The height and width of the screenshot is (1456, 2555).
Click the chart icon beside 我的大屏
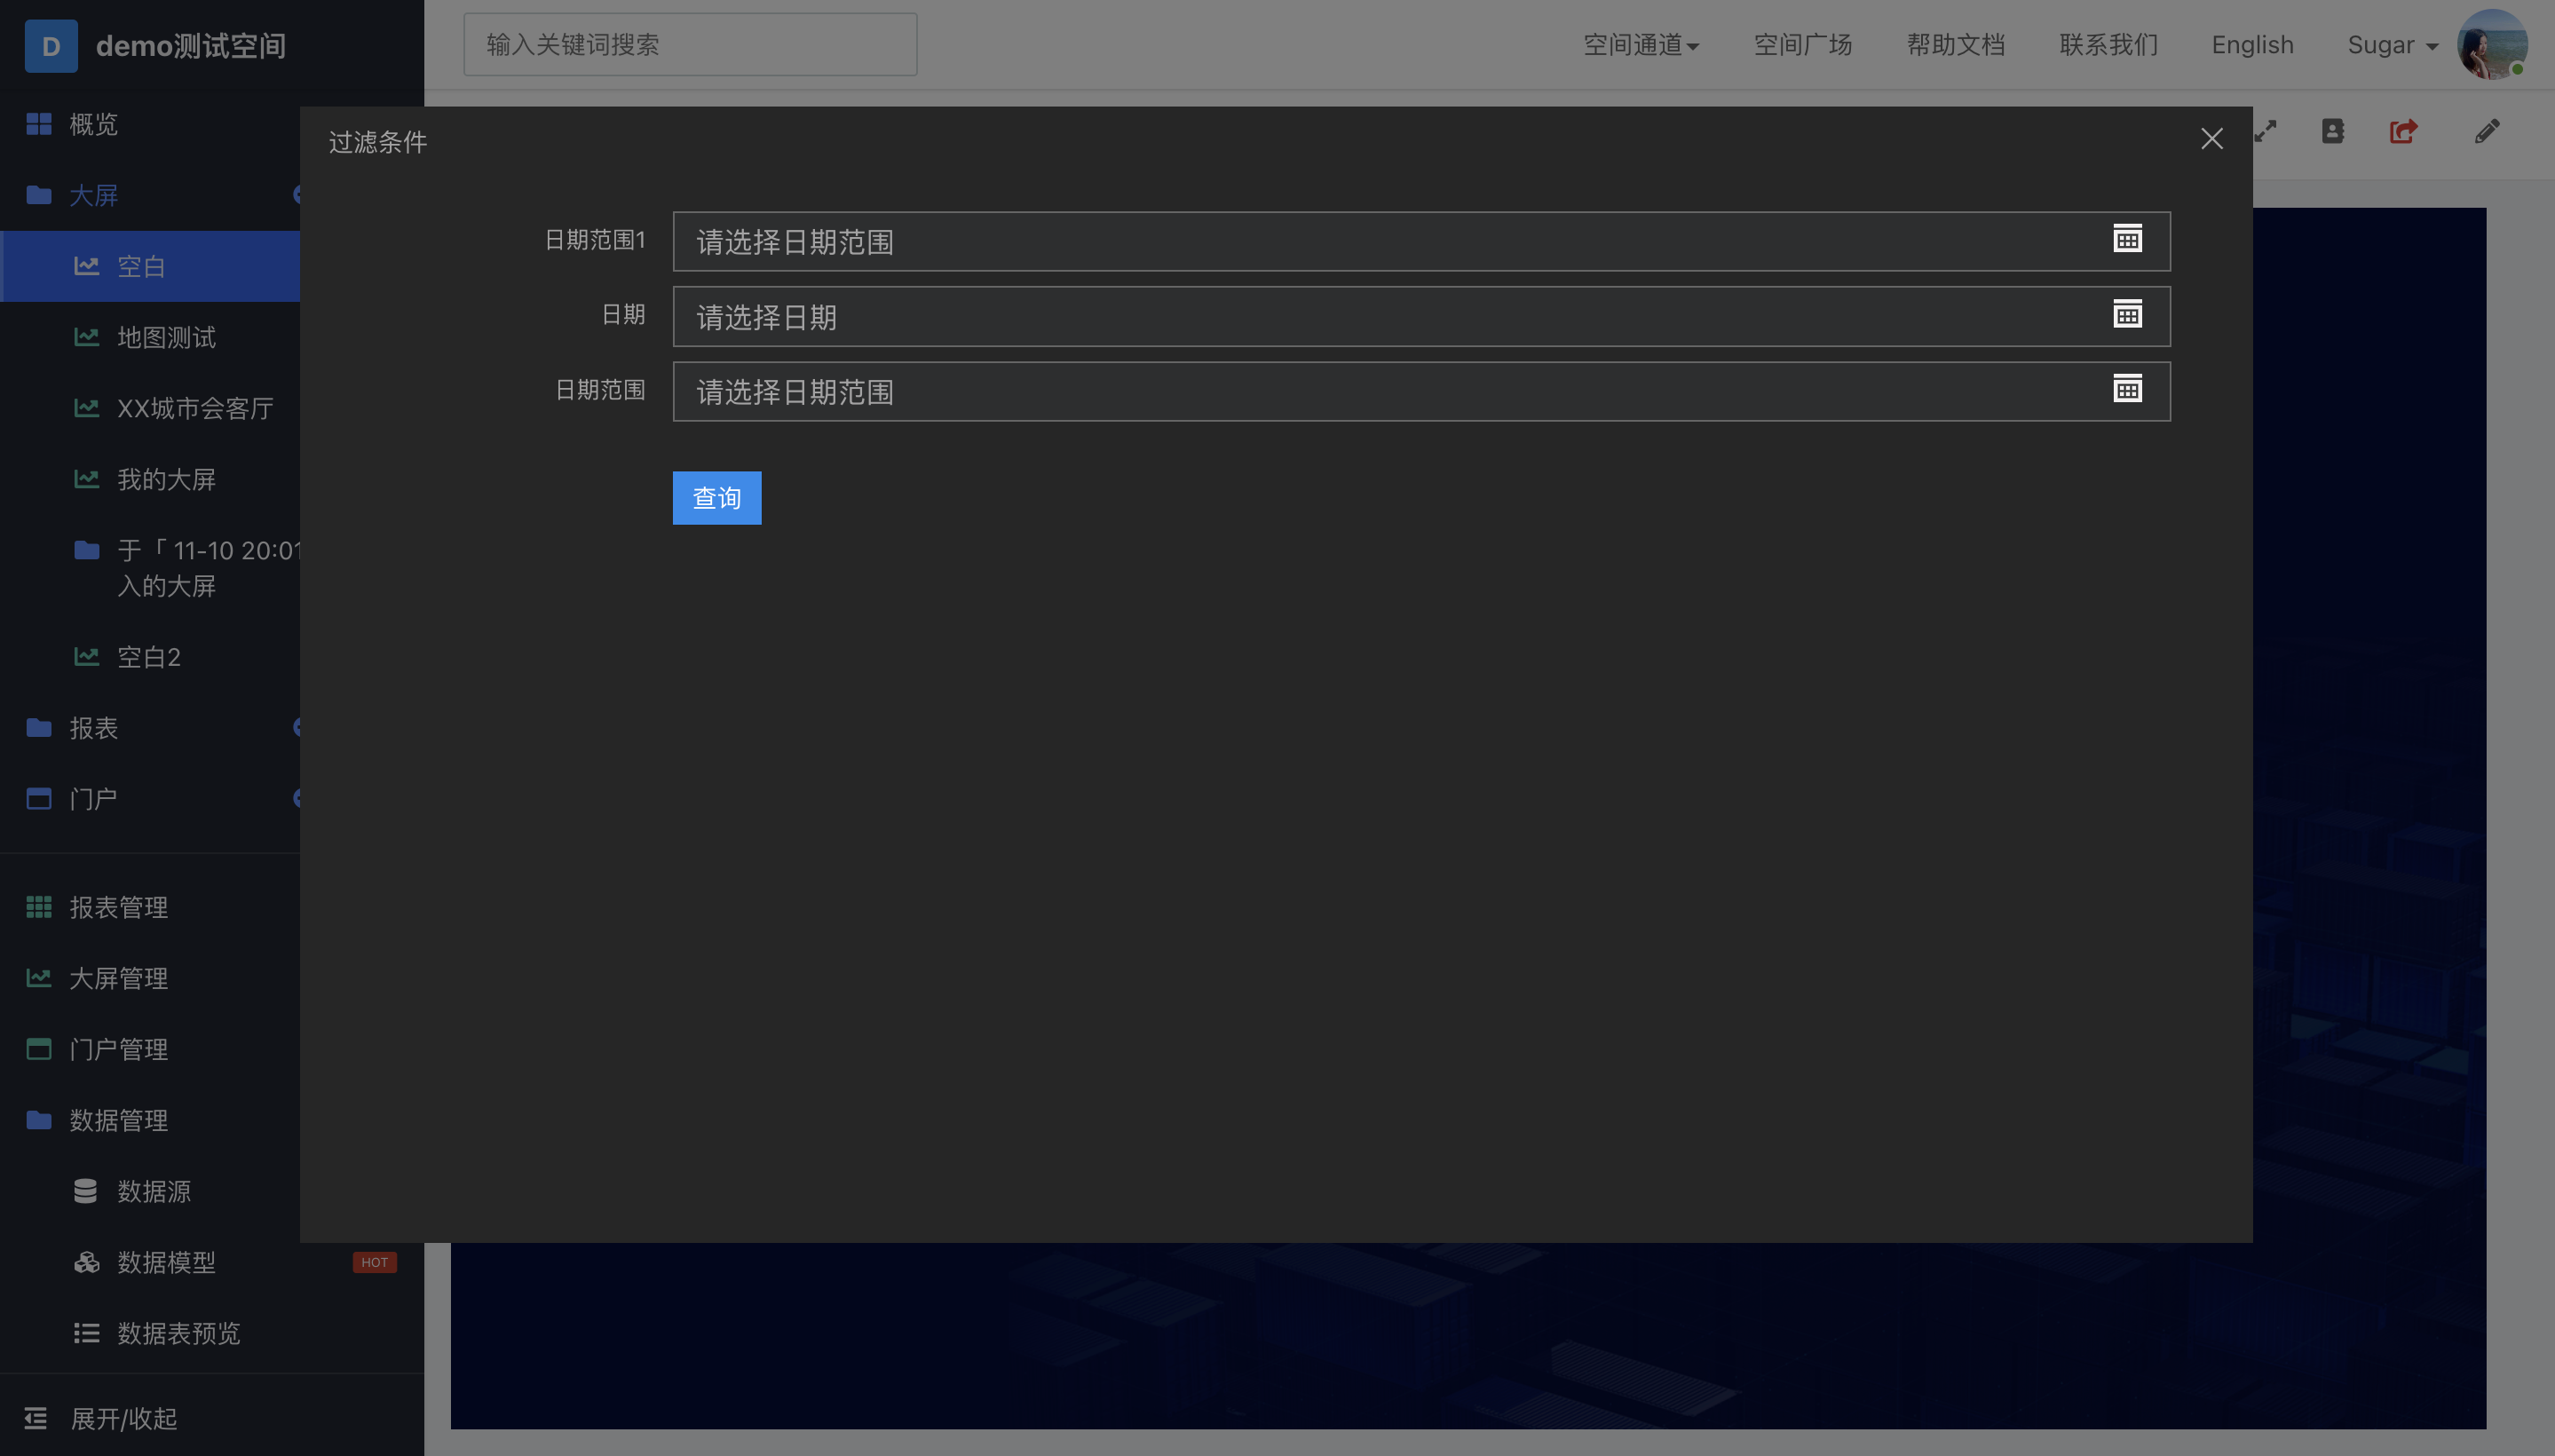click(87, 479)
